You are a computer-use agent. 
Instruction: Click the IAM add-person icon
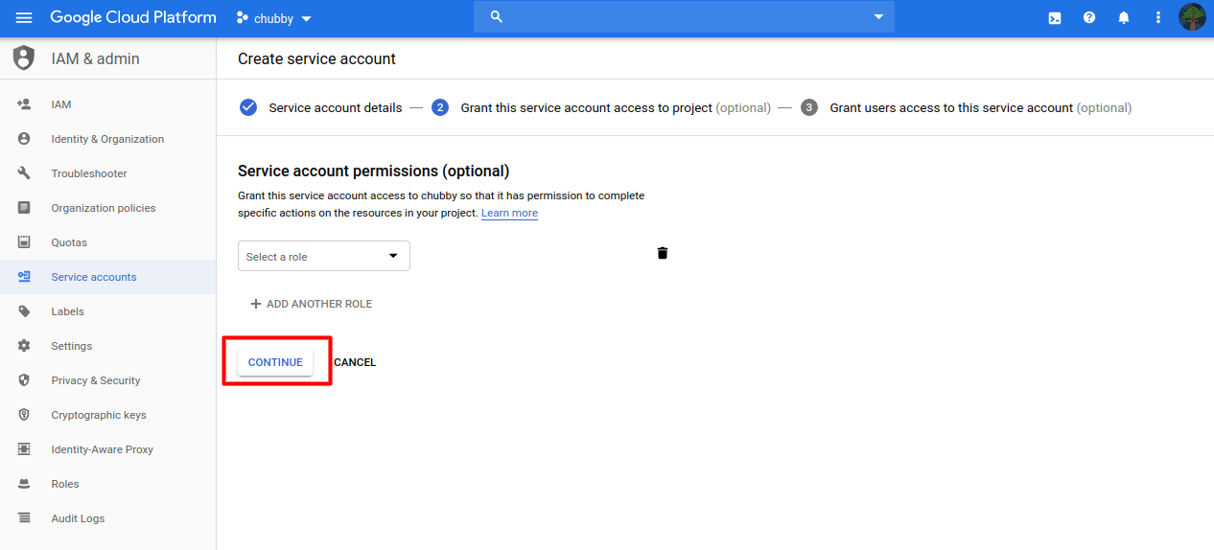[24, 104]
